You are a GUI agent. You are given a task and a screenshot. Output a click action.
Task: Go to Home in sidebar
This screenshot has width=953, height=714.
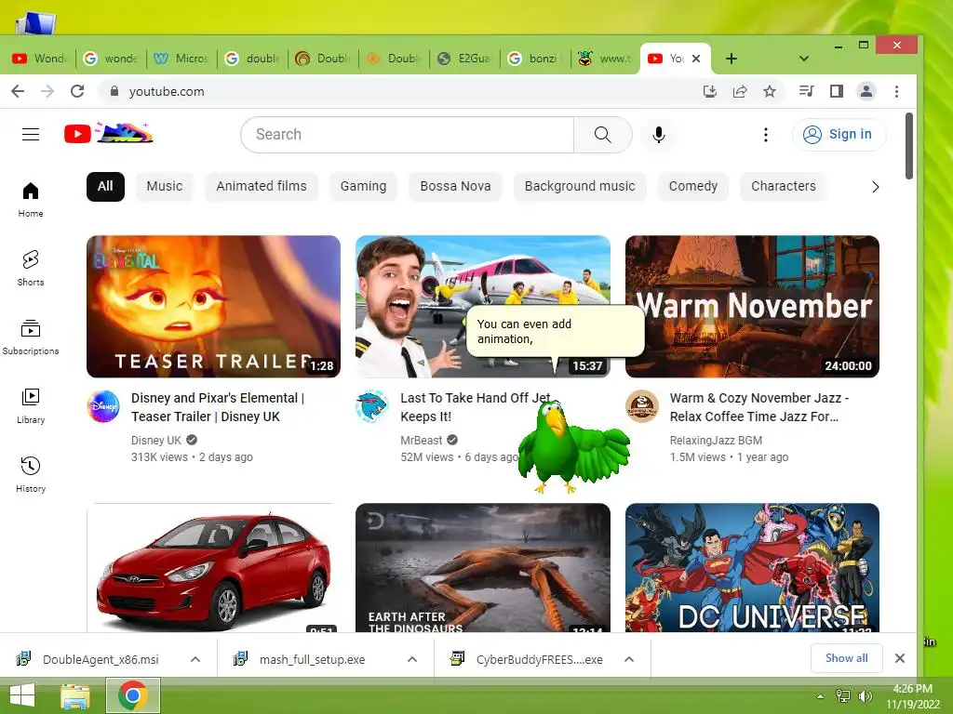point(31,200)
